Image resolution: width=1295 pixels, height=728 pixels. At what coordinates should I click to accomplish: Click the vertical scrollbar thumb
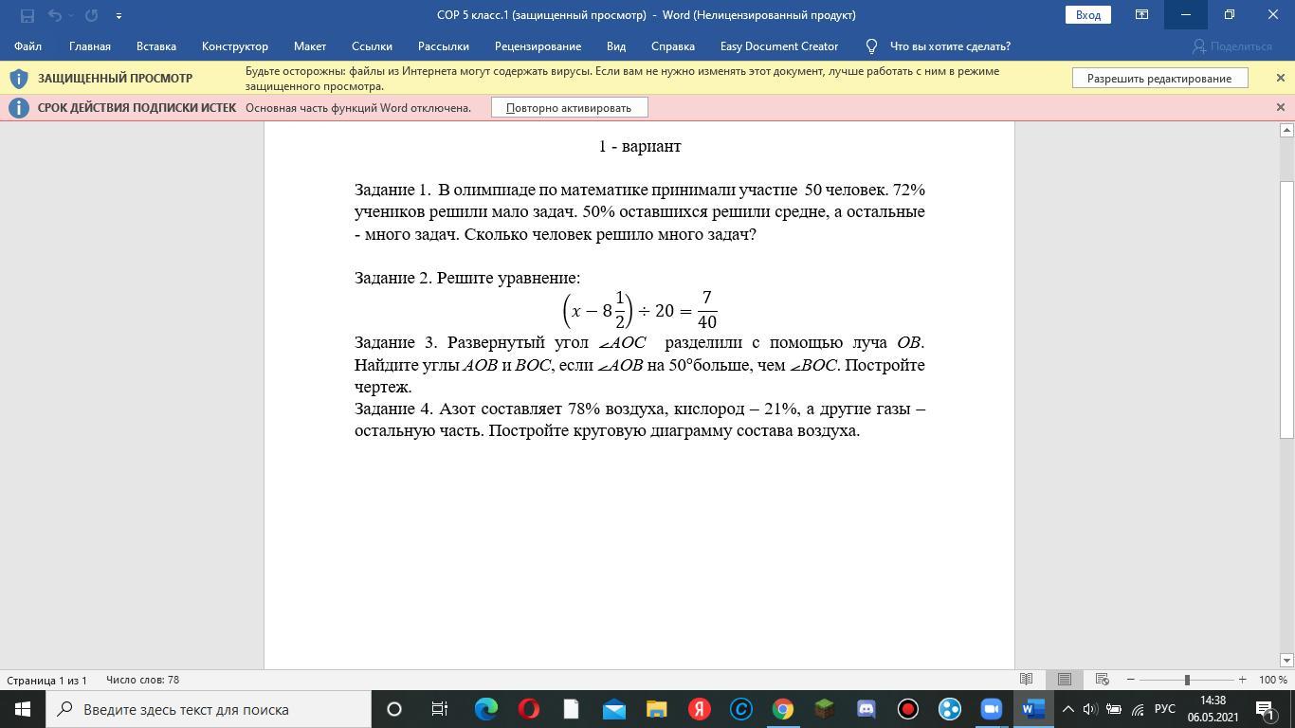tap(1286, 309)
